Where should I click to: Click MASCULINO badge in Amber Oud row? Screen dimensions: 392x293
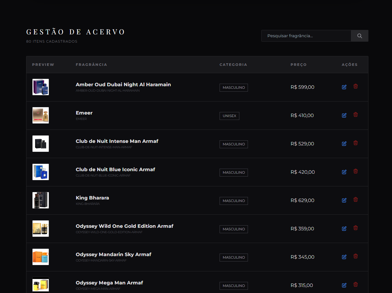point(234,87)
